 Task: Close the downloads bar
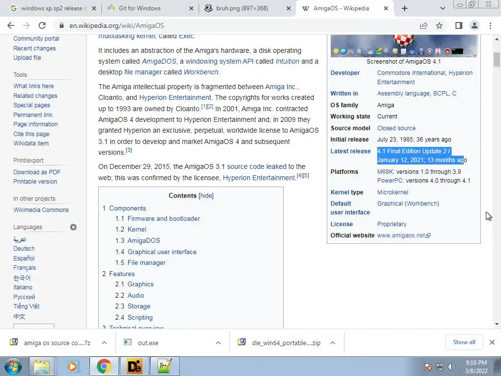[x=492, y=342]
